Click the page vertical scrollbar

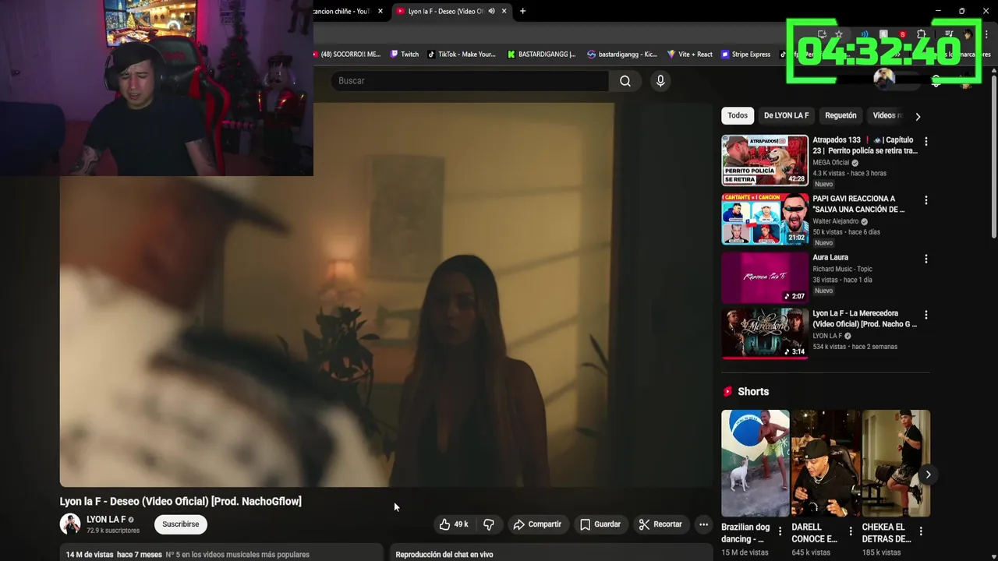point(993,156)
